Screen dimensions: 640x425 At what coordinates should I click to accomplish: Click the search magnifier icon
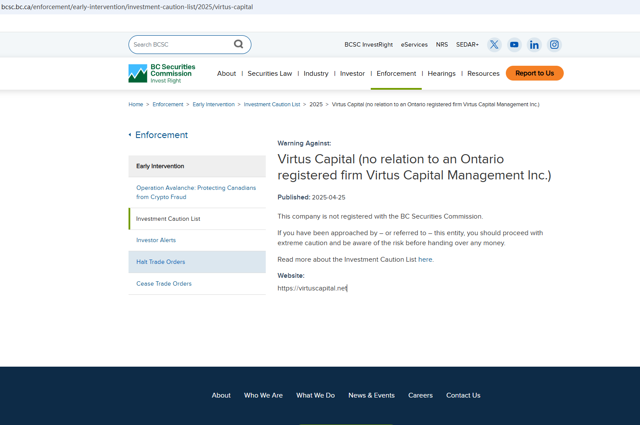point(238,44)
